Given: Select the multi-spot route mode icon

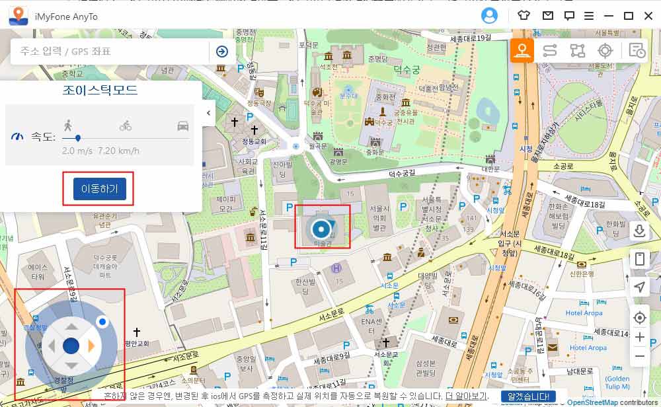Looking at the screenshot, I should click(578, 51).
